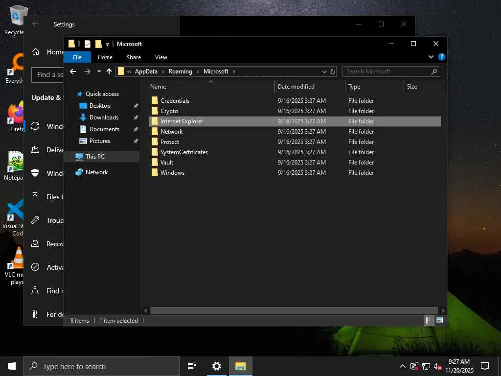Expand the Explorer ribbon chevron
This screenshot has height=376, width=501.
tap(431, 57)
